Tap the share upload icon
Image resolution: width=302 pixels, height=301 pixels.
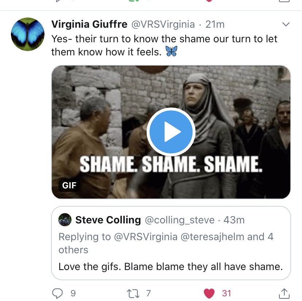point(284,293)
